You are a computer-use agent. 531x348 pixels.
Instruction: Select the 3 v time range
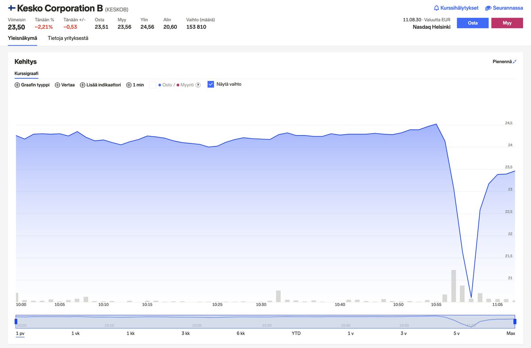click(x=404, y=333)
